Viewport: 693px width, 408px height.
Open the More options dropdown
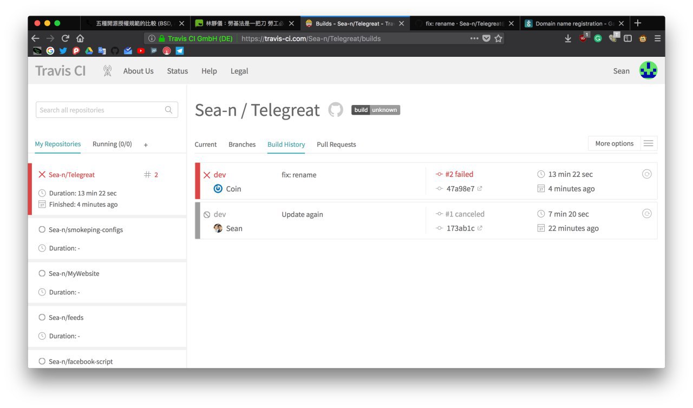(623, 143)
